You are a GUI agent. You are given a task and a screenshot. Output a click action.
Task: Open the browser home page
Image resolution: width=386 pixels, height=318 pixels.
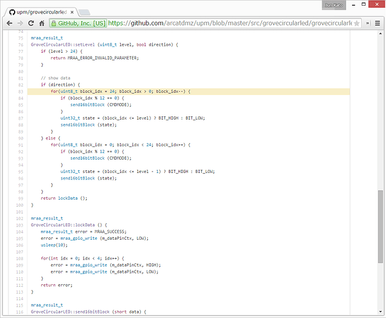point(42,23)
